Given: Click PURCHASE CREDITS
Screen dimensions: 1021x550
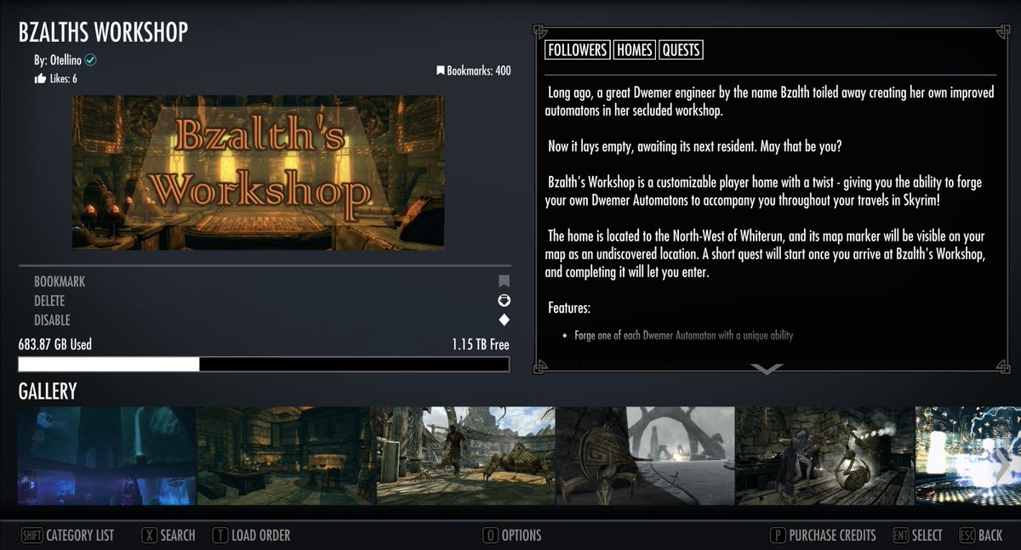Looking at the screenshot, I should click(x=832, y=536).
